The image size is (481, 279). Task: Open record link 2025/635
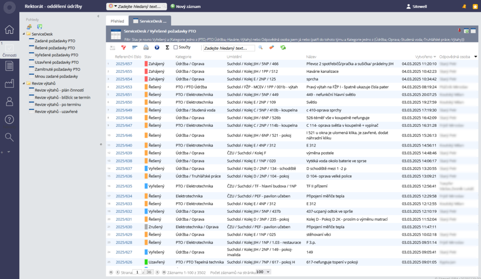tap(124, 186)
